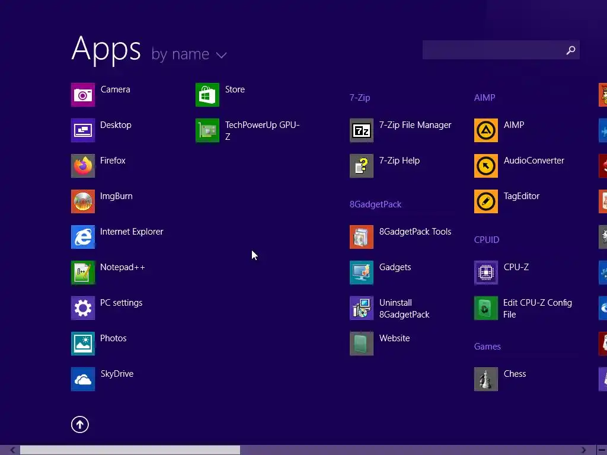Click the "7-Zip Help" label text
The width and height of the screenshot is (607, 455).
pos(400,161)
